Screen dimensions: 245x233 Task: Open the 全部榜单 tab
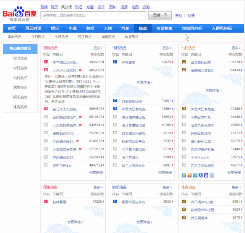164,28
